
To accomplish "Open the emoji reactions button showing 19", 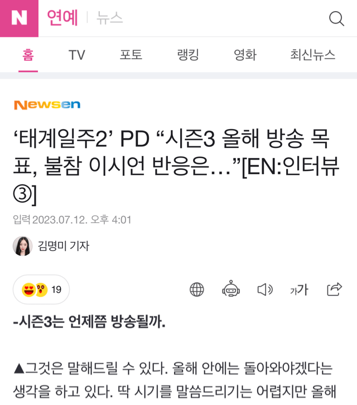I will tap(41, 289).
